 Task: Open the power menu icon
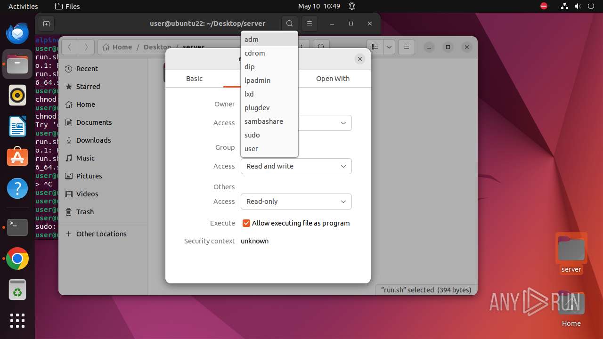point(591,6)
